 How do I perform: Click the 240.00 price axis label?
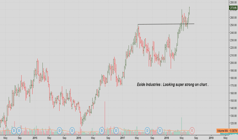tap(233, 33)
